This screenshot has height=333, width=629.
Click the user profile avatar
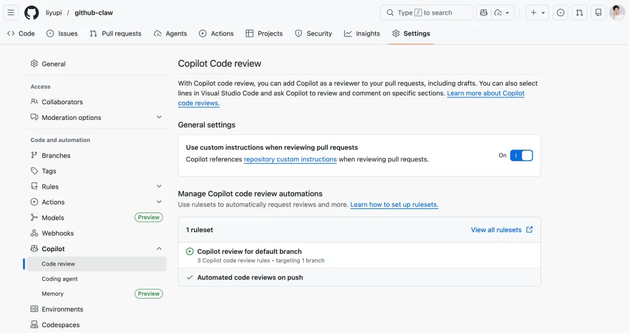617,13
